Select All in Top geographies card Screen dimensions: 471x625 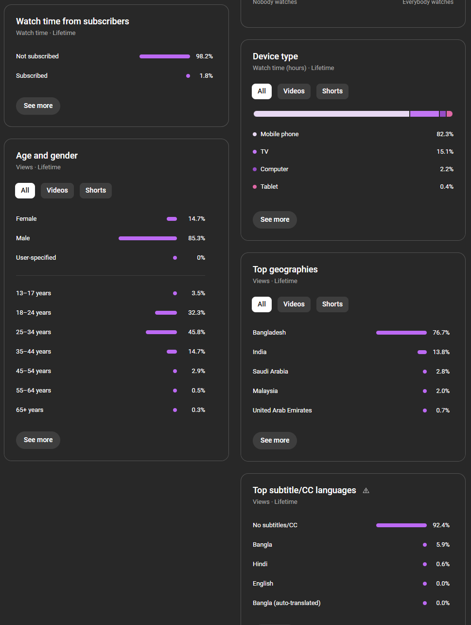[x=262, y=304]
